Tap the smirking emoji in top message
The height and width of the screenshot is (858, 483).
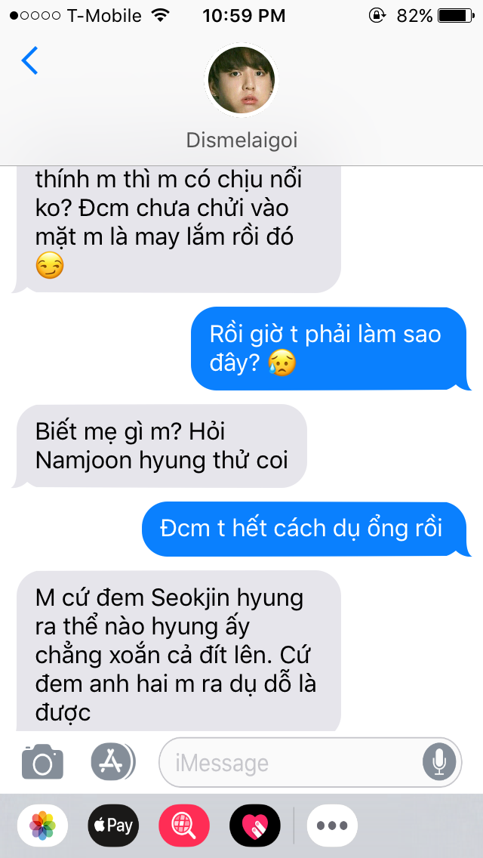[x=50, y=267]
